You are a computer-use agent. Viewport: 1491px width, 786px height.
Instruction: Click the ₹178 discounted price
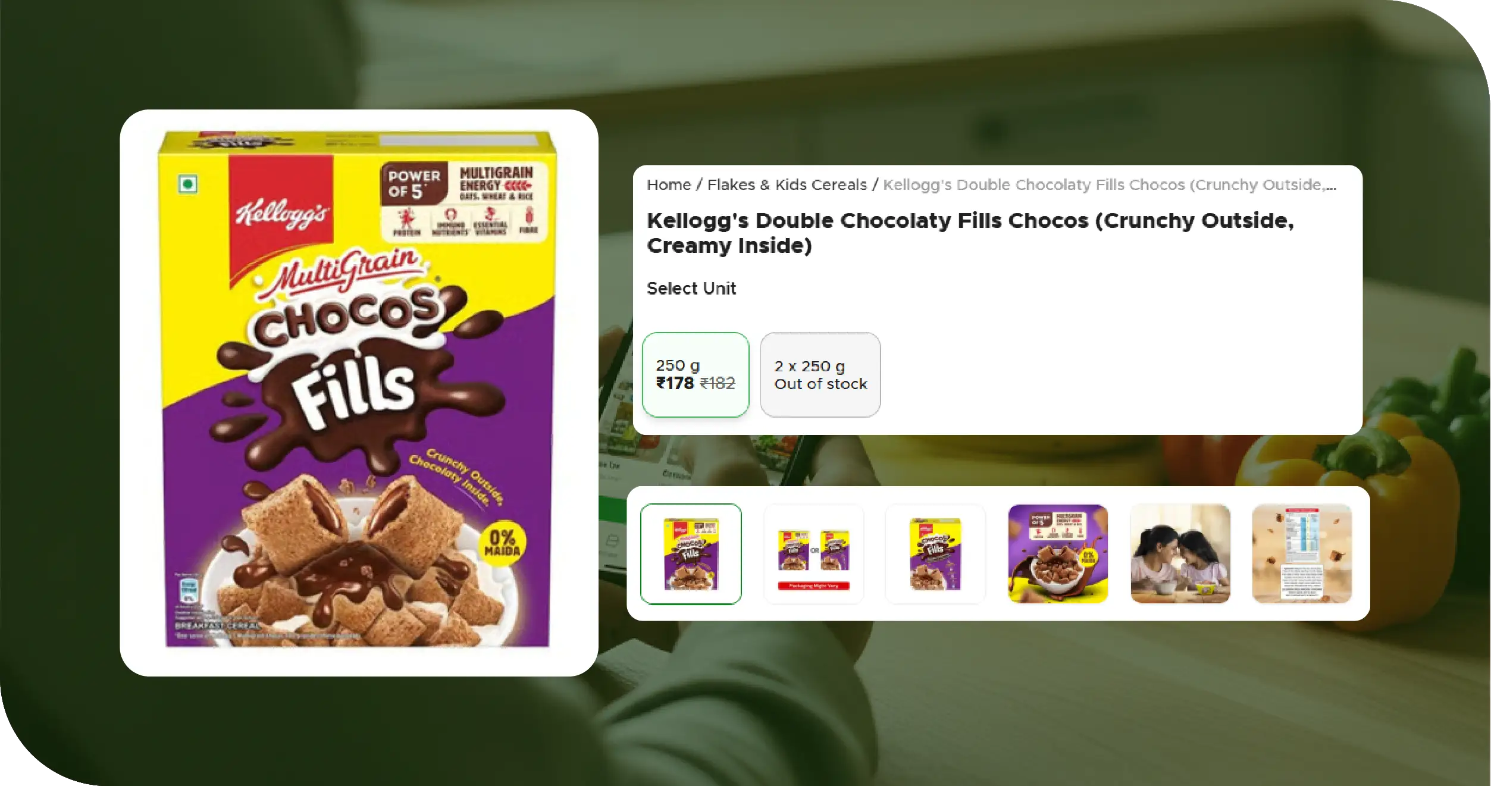pyautogui.click(x=675, y=383)
